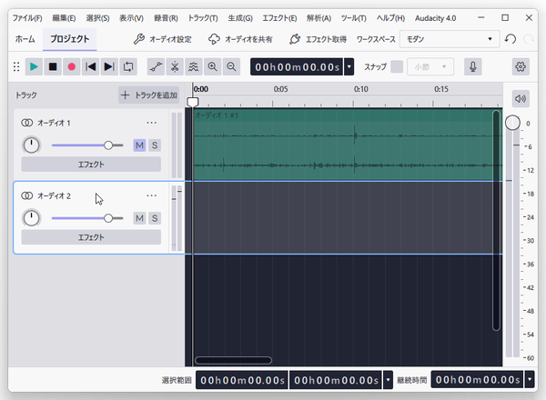This screenshot has width=546, height=400.
Task: Open エフェクト panel for オーディオ 2
Action: pos(91,237)
